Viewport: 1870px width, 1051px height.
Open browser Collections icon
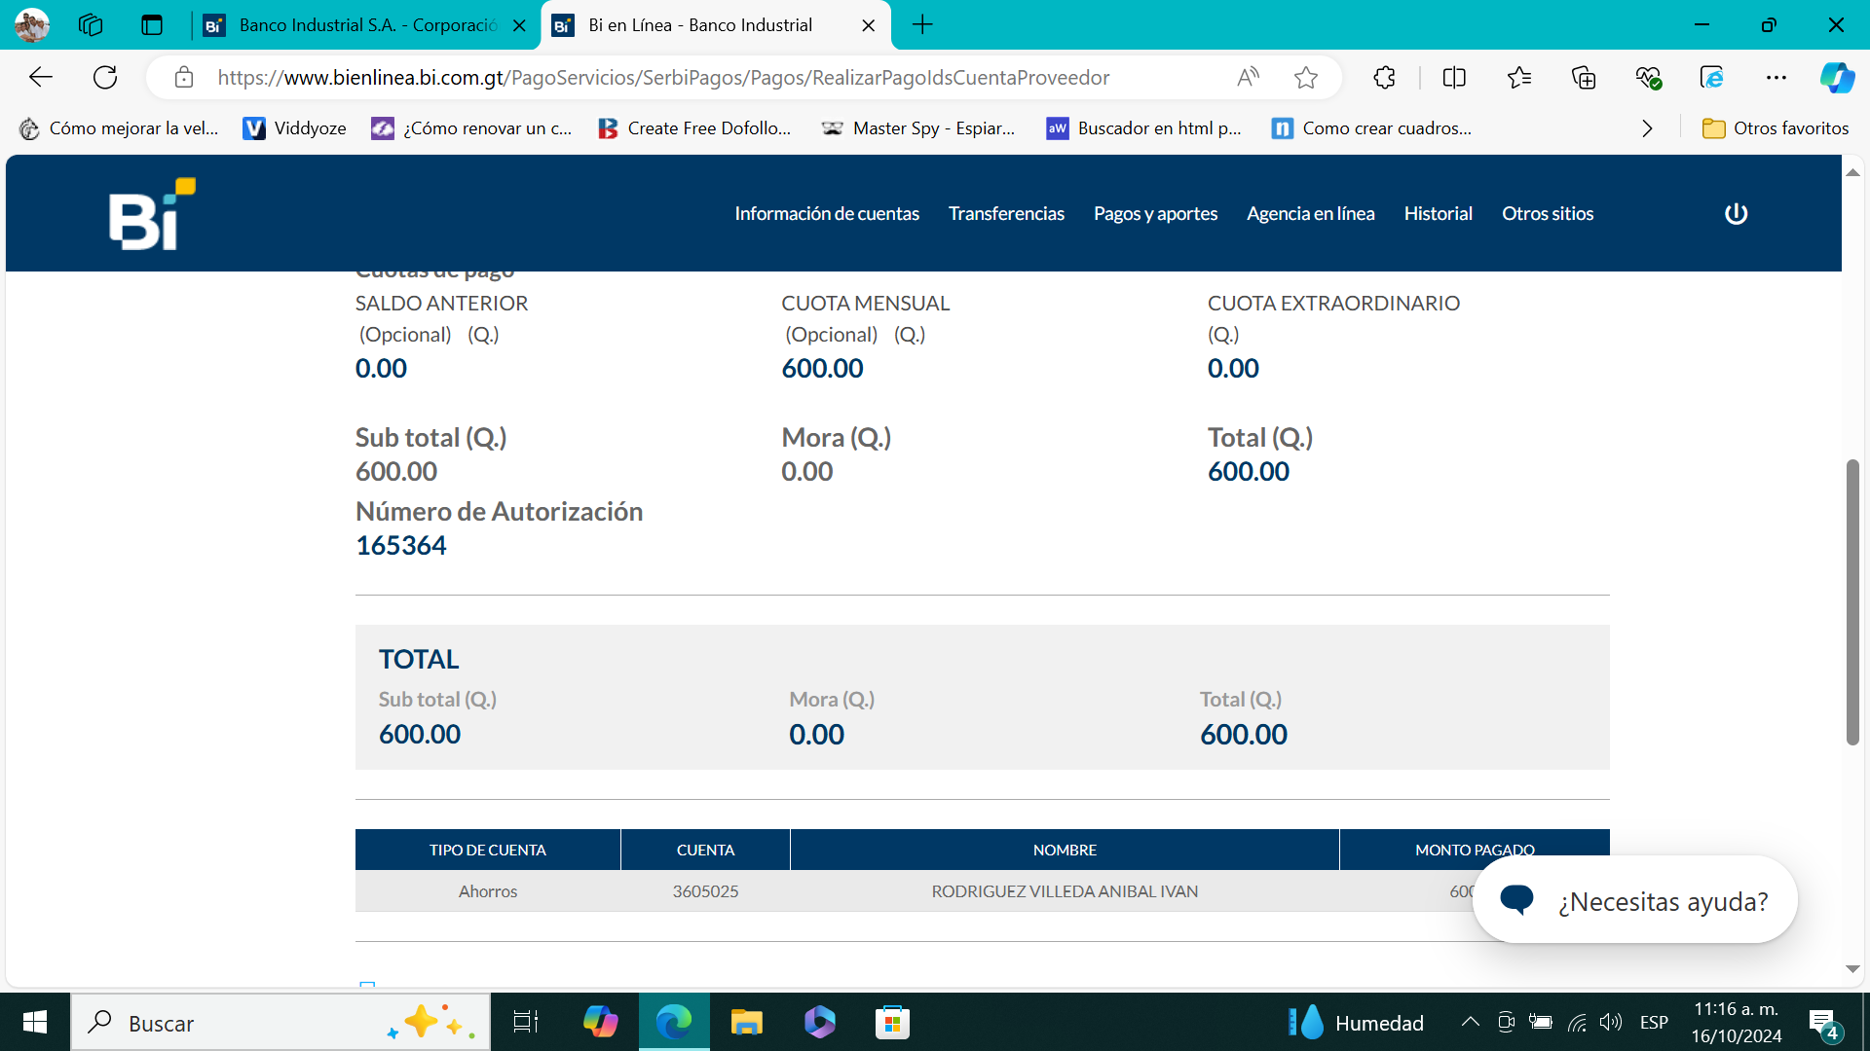pyautogui.click(x=1584, y=78)
